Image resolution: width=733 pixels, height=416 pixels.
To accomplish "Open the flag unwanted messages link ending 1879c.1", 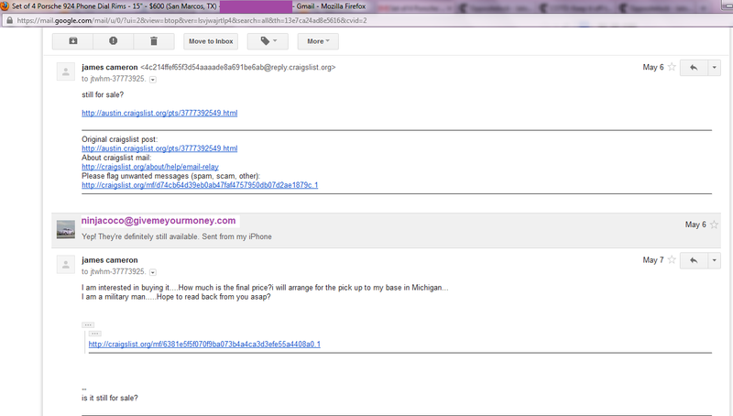I will pos(200,185).
